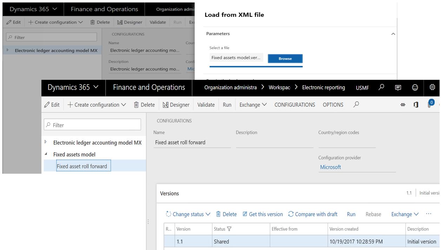The image size is (441, 250).
Task: Open the Edit configuration tool
Action: [52, 104]
